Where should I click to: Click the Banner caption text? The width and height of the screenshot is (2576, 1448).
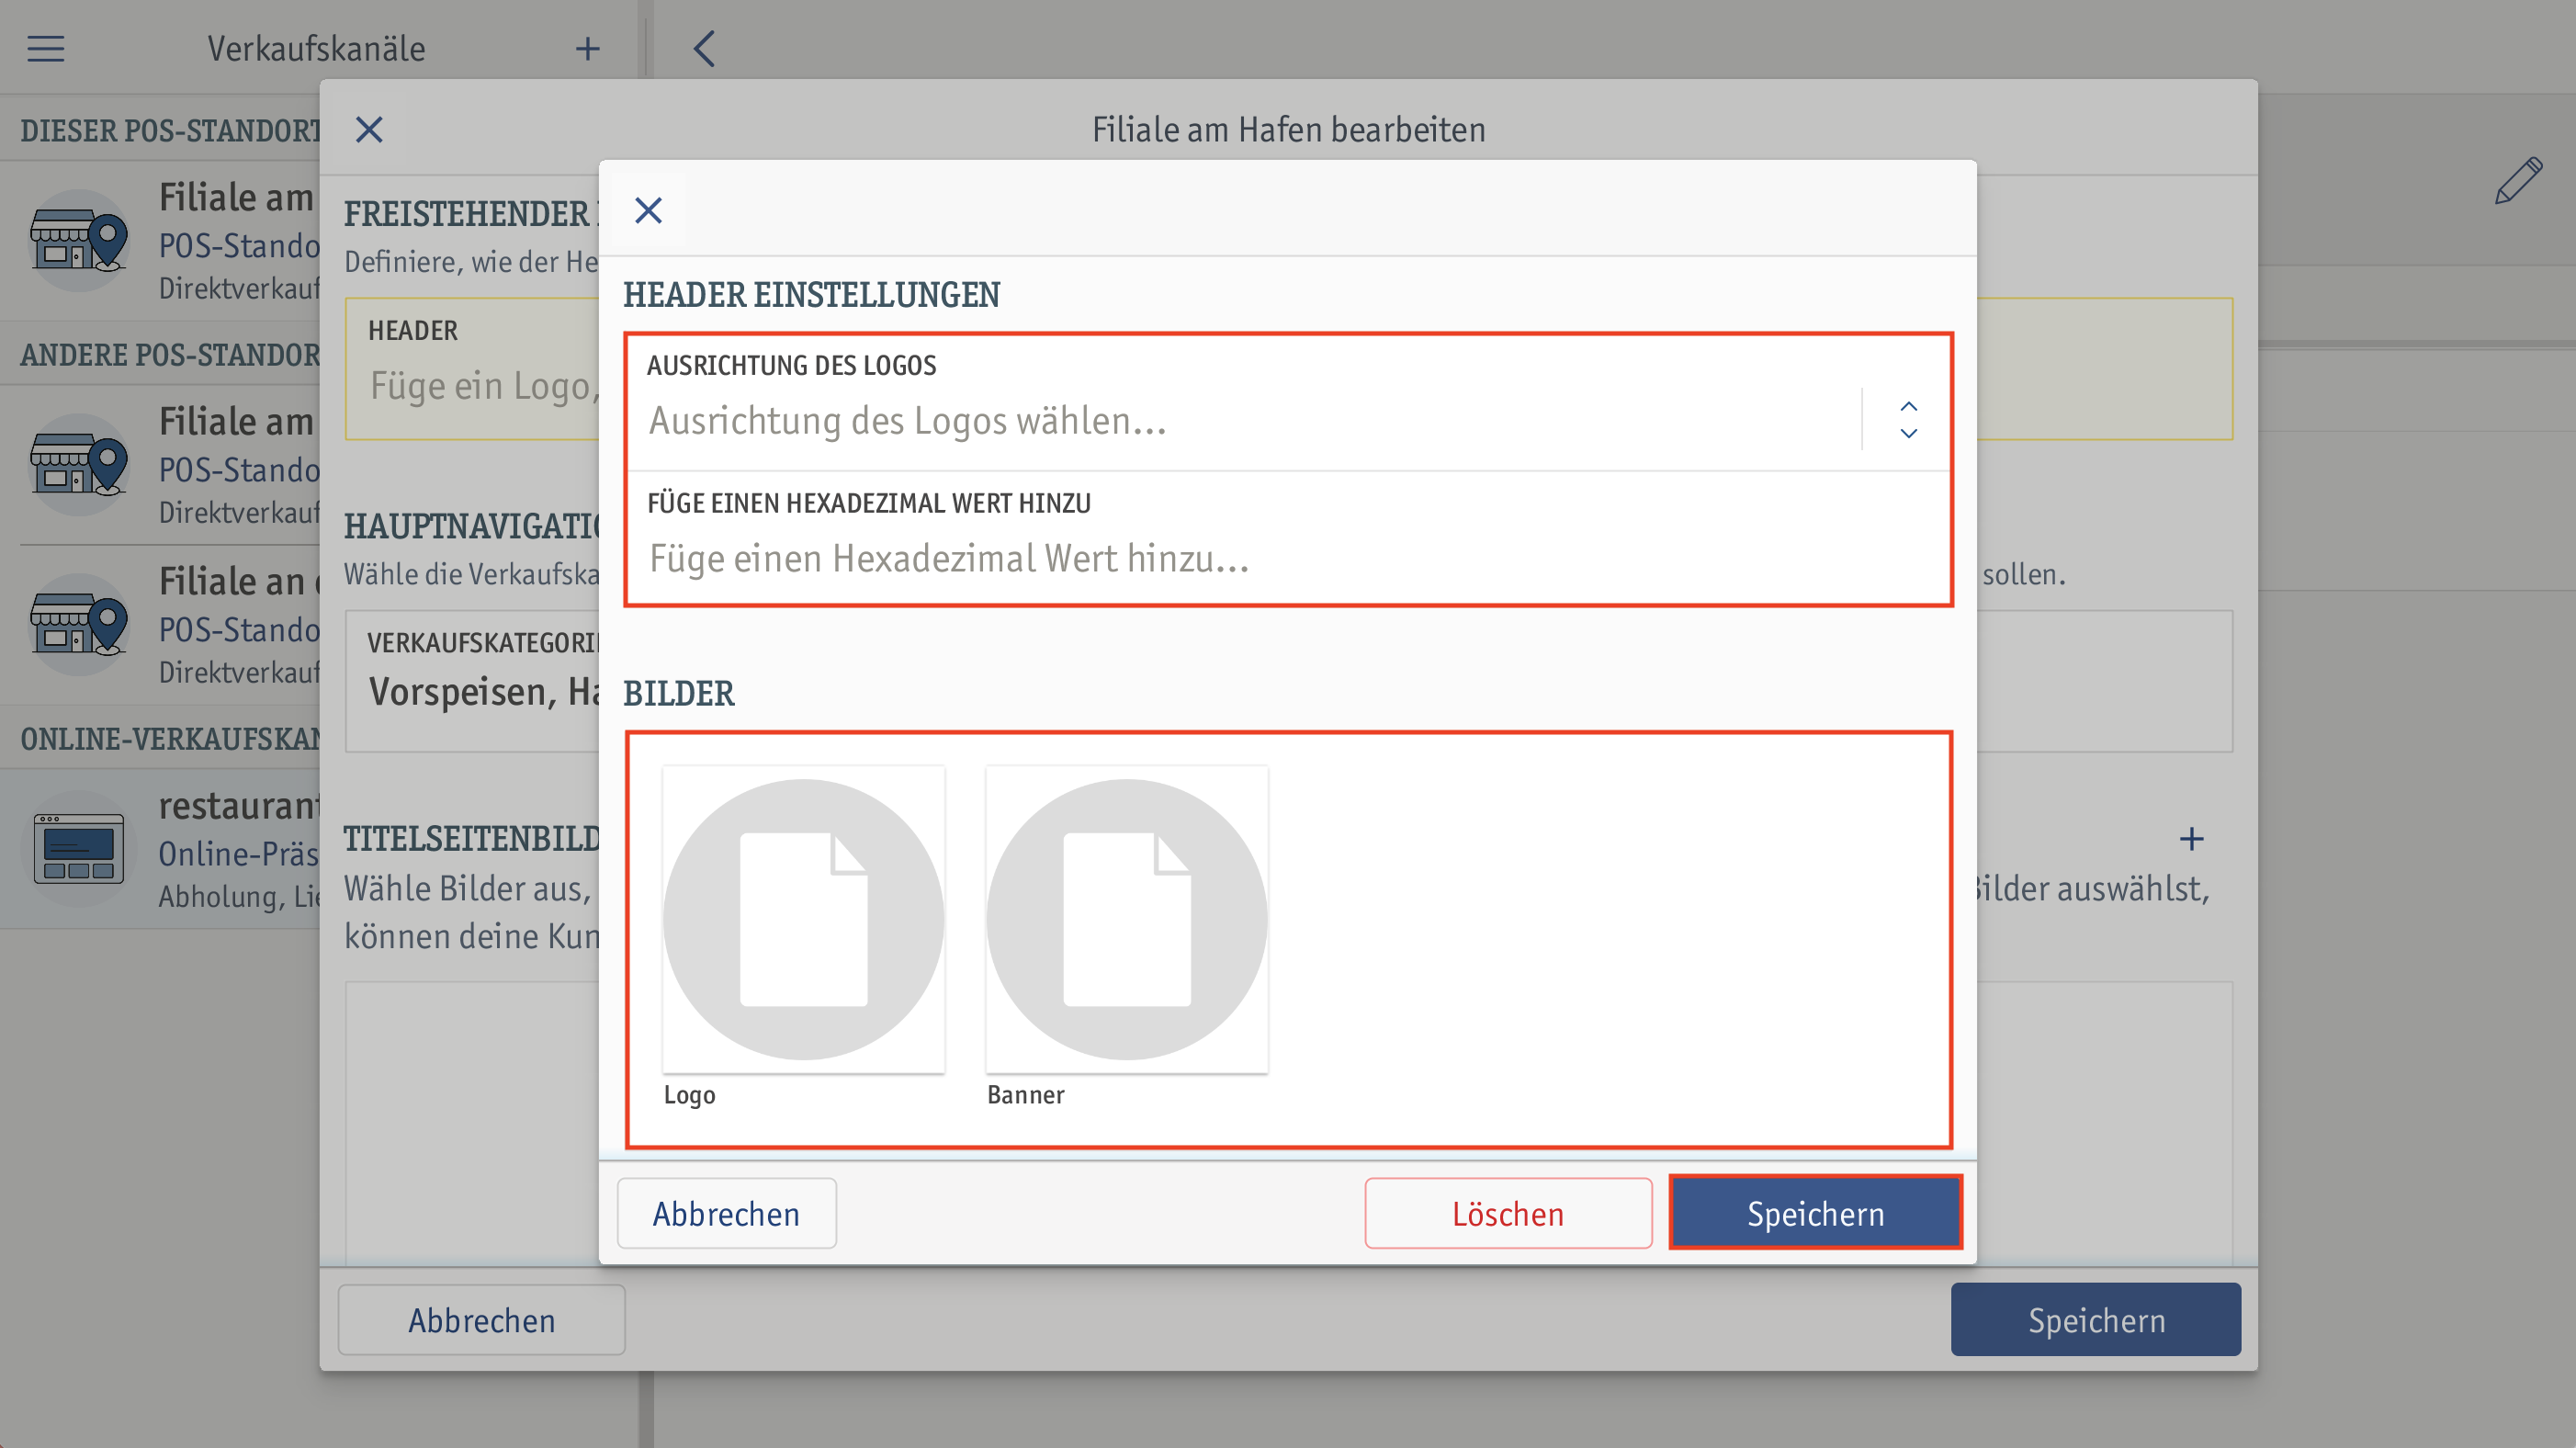coord(1026,1094)
